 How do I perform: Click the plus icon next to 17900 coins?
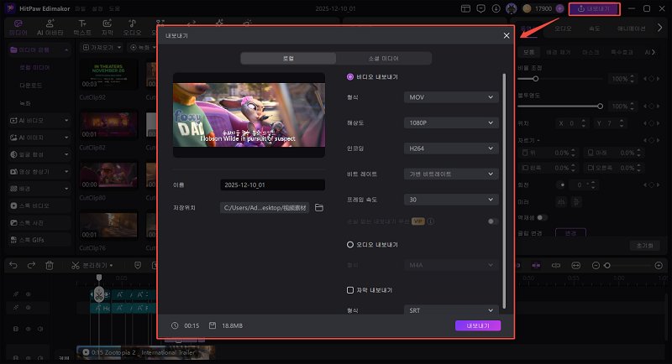559,8
